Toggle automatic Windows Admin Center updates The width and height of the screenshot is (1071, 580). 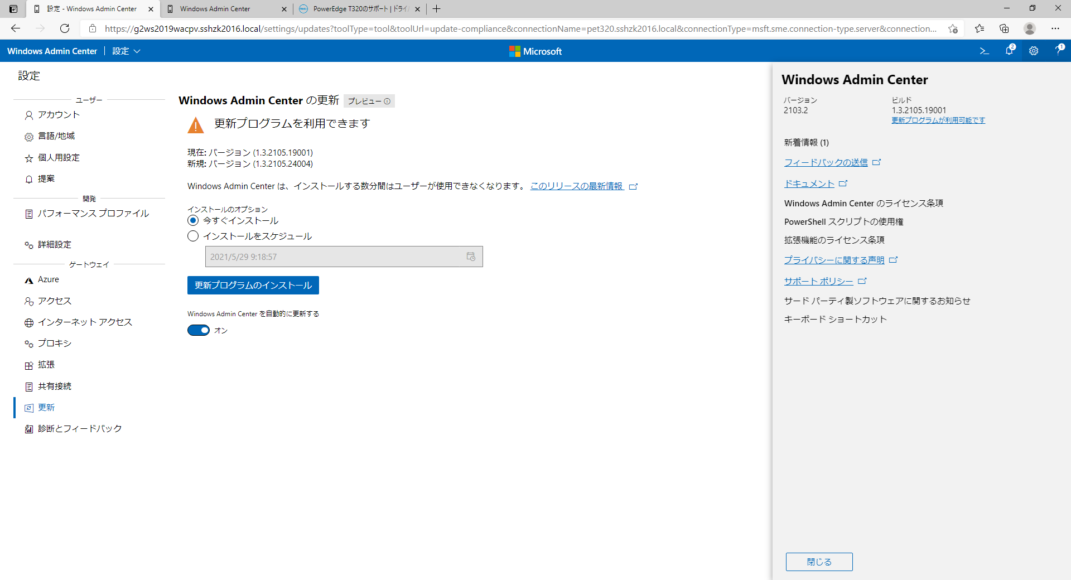(x=199, y=330)
